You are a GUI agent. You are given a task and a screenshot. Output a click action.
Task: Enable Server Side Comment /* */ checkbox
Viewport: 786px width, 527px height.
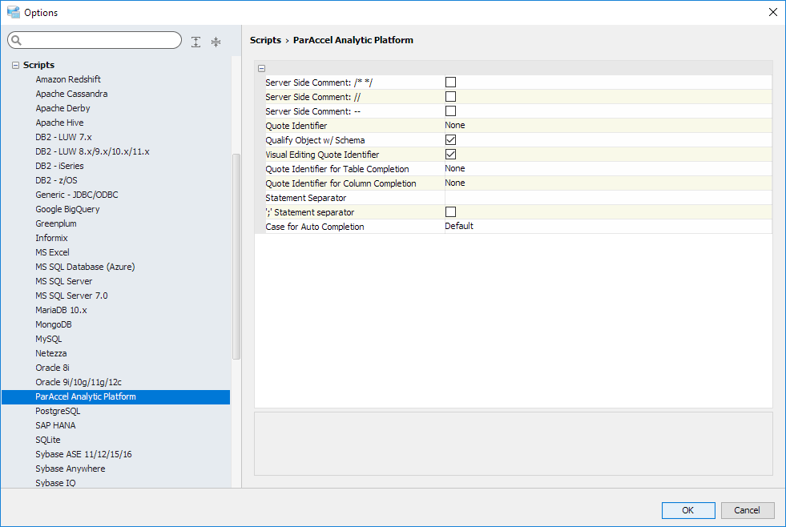[x=450, y=82]
